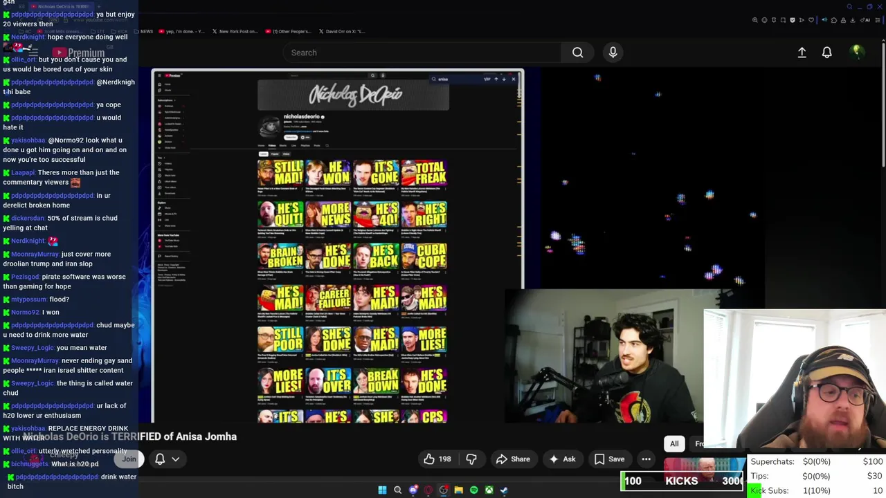Click chat username mtypossum
The width and height of the screenshot is (886, 498).
(28, 299)
